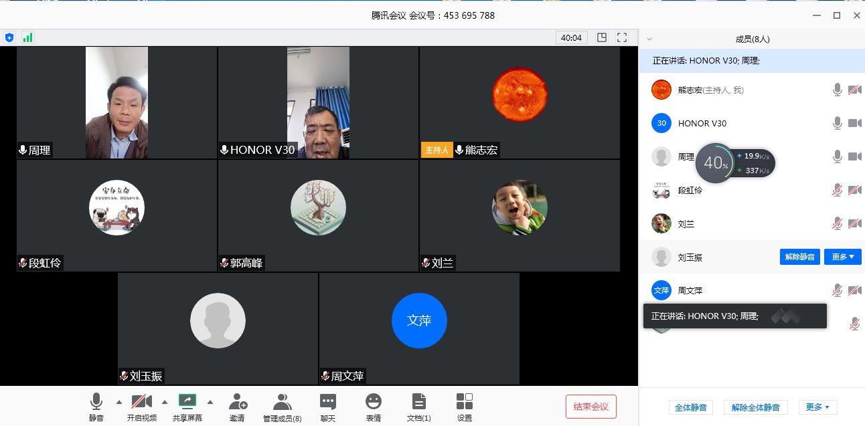Open 管理成员(8) member management
The image size is (865, 426).
(282, 403)
